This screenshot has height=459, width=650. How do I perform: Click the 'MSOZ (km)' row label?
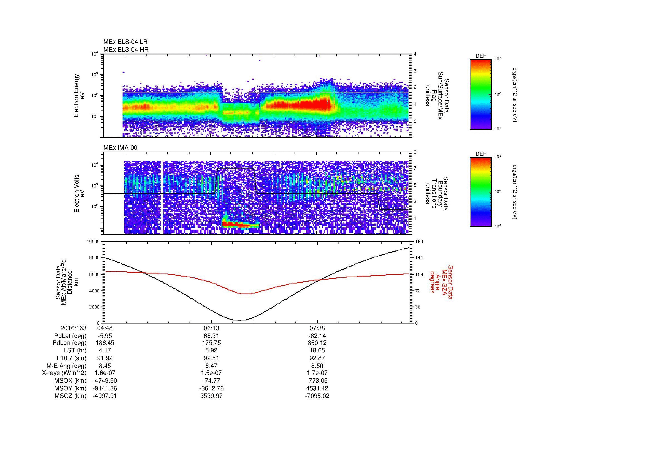[x=70, y=396]
